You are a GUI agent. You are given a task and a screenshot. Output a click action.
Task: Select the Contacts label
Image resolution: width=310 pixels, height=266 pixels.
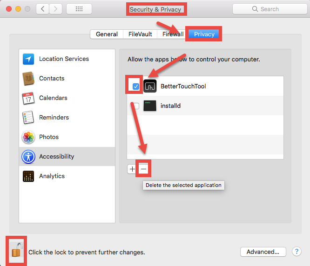(x=52, y=79)
